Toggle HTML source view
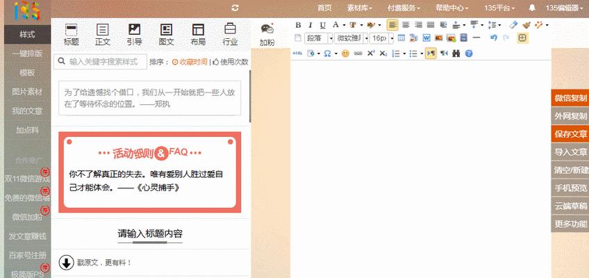 297,54
